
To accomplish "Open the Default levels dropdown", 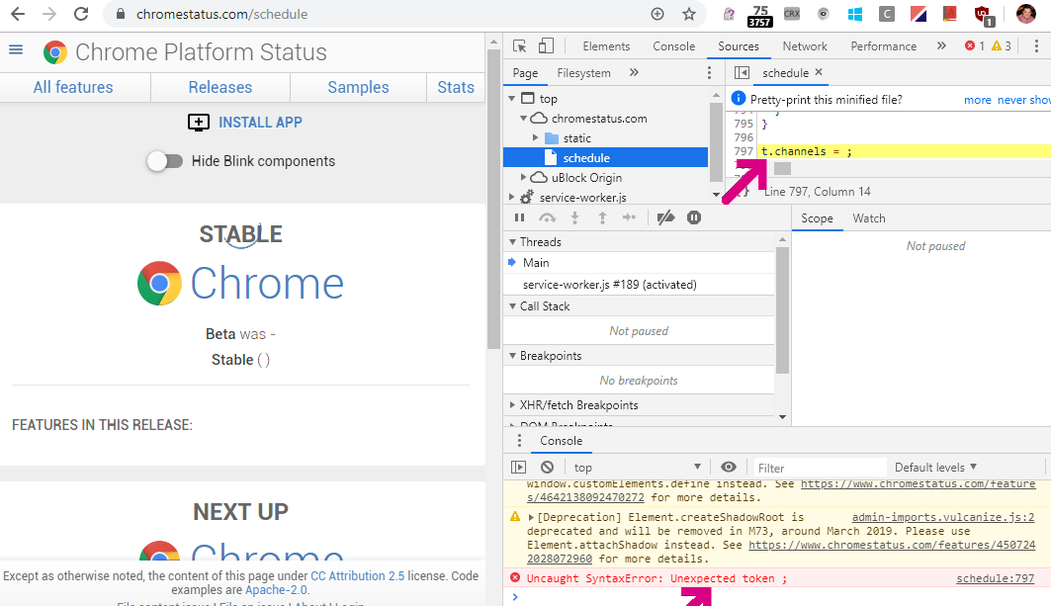I will [x=933, y=467].
